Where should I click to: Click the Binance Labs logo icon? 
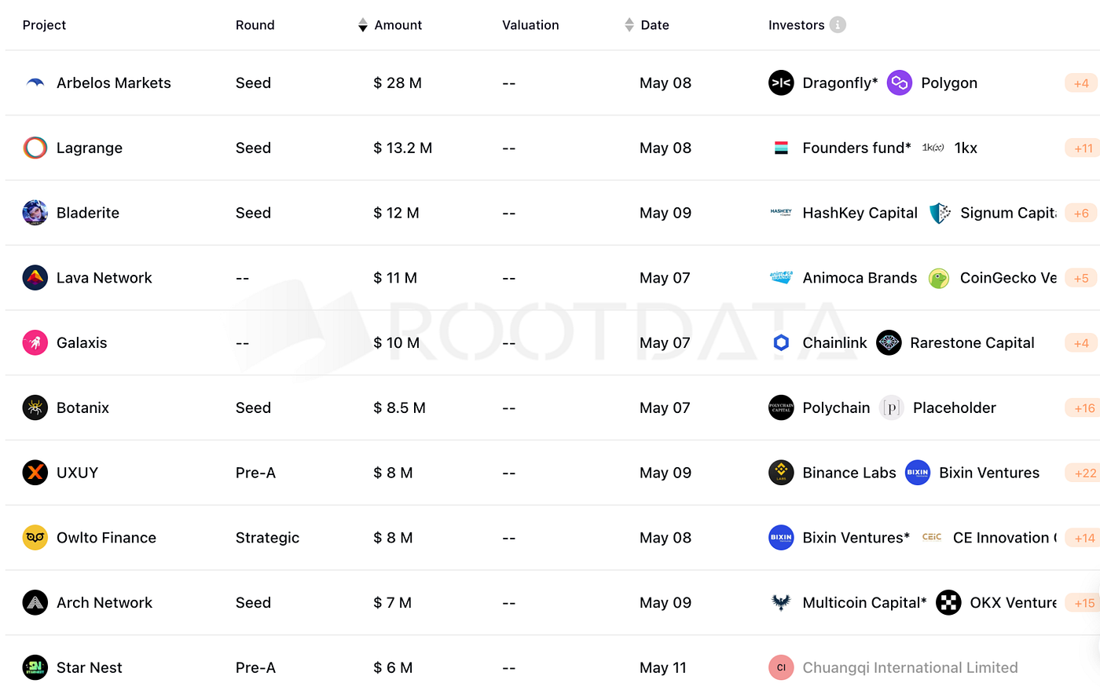coord(781,473)
